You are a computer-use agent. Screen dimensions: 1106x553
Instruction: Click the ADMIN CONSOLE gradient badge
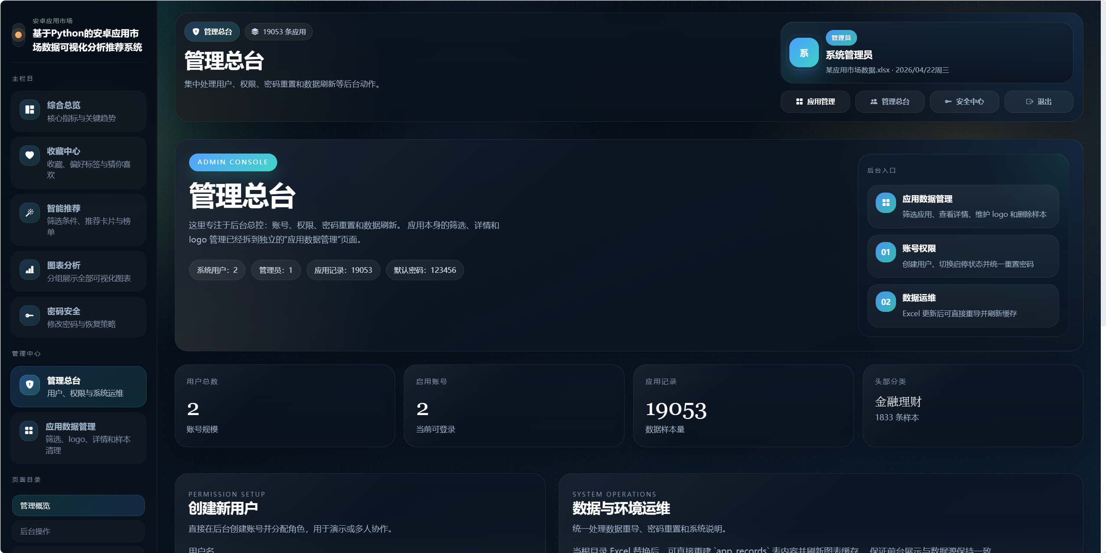233,162
